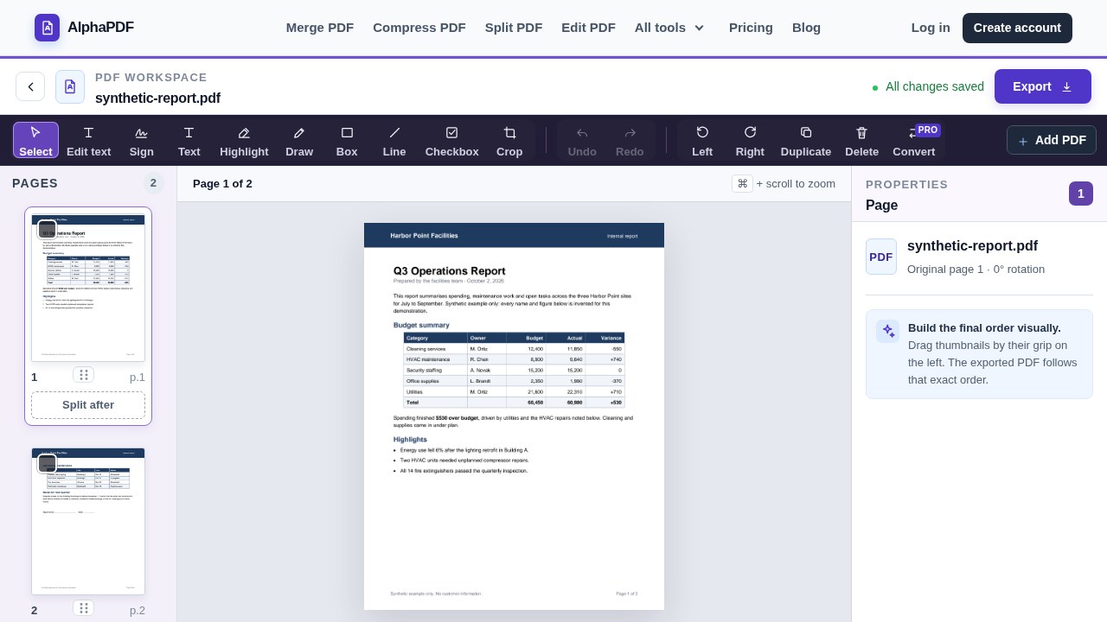This screenshot has width=1107, height=622.
Task: Click the Redo button
Action: click(630, 140)
